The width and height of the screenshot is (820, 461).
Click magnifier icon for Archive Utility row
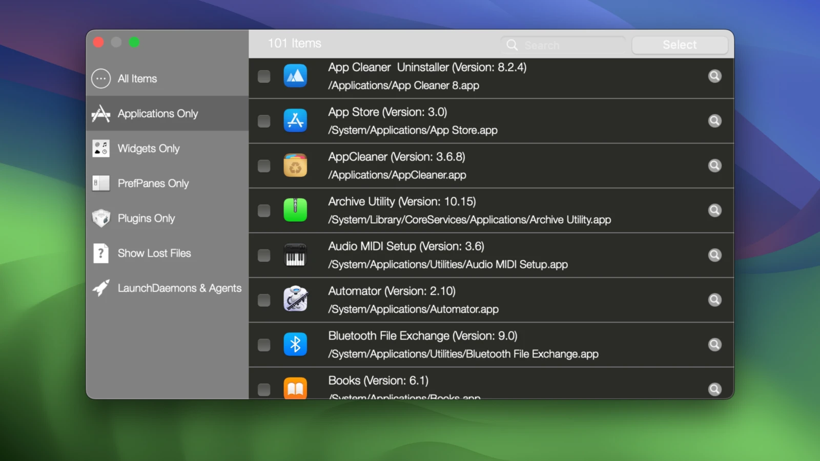coord(714,210)
